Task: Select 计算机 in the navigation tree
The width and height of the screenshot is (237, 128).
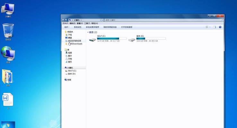Action: pos(69,68)
